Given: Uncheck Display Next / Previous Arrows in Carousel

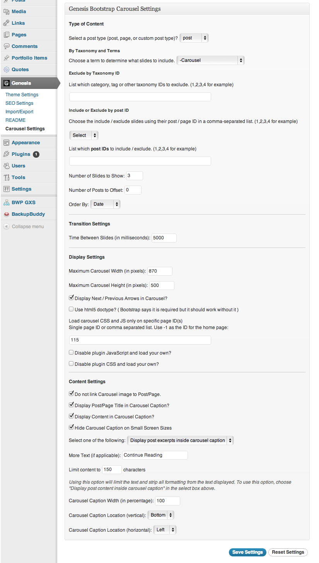Looking at the screenshot, I should [71, 298].
